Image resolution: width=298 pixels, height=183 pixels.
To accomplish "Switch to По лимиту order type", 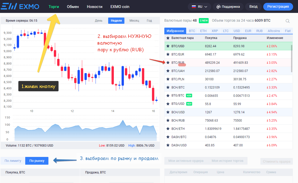I will 13,161.
